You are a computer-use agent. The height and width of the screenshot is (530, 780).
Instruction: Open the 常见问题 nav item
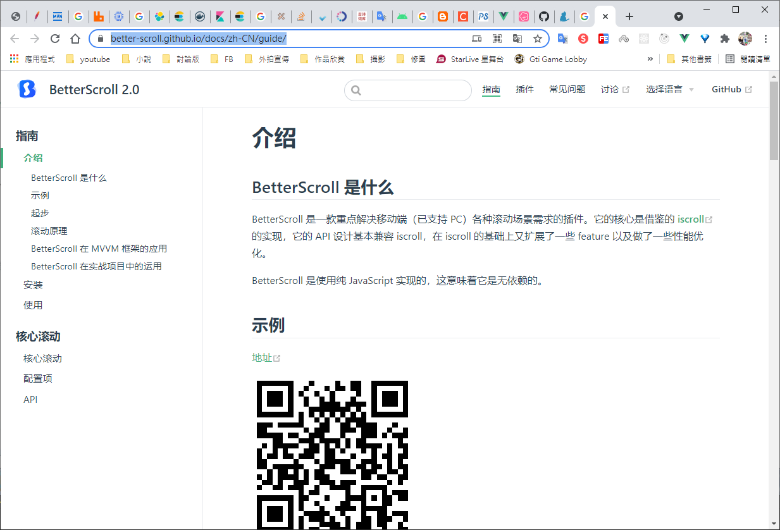[567, 90]
